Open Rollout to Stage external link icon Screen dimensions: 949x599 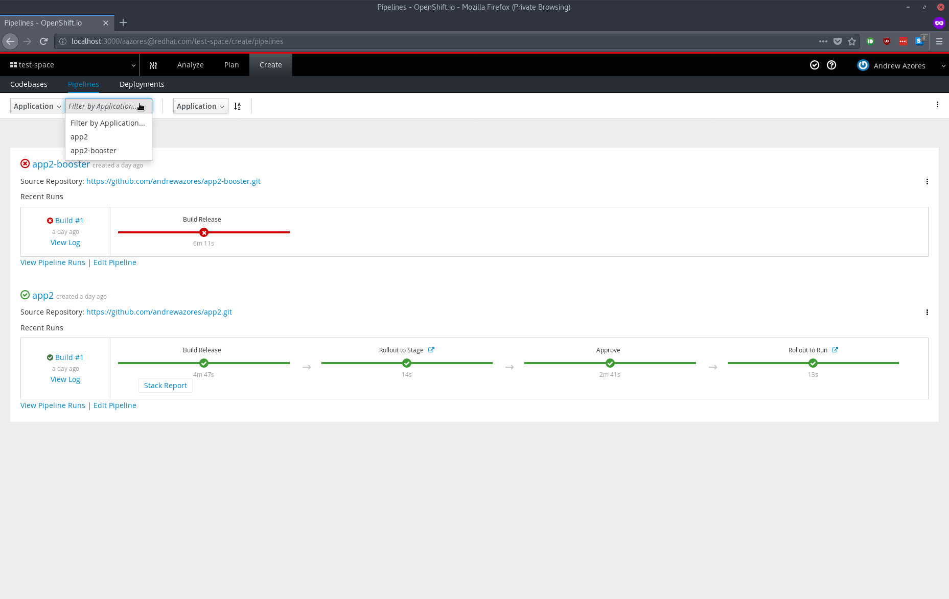[431, 349]
